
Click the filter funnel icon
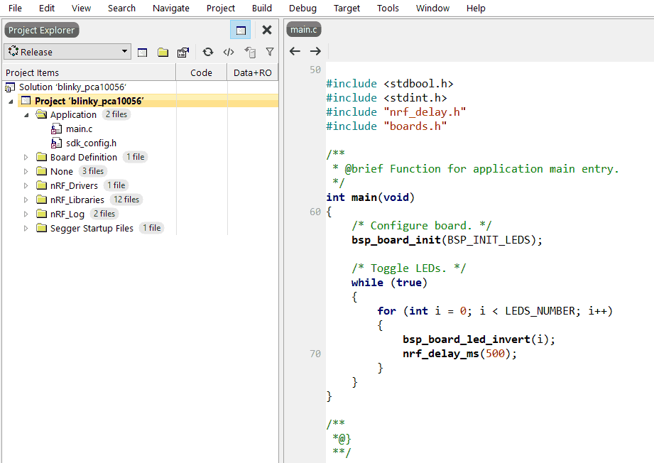click(x=270, y=52)
